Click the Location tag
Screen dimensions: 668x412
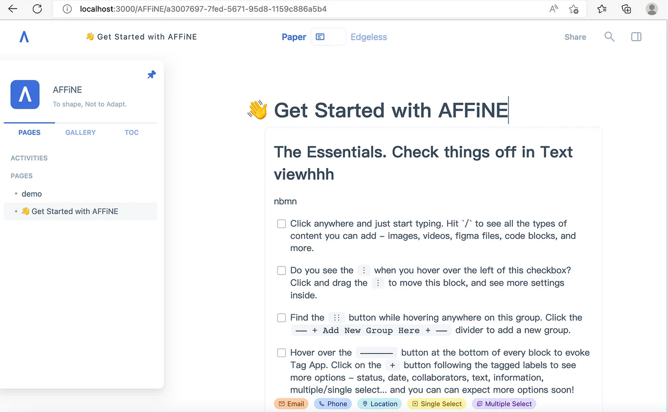pos(380,404)
